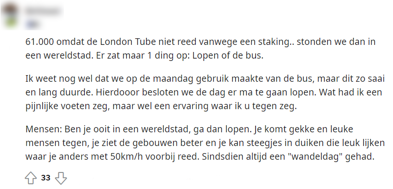Click the comment score of 33

pyautogui.click(x=46, y=178)
